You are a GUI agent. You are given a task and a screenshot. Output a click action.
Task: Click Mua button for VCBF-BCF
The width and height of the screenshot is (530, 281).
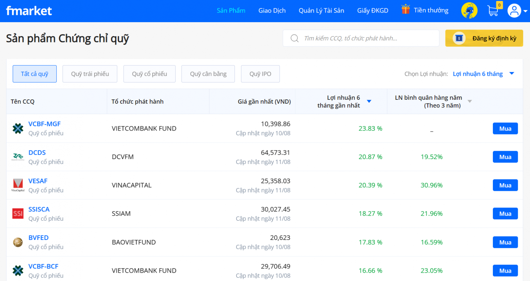(x=505, y=271)
